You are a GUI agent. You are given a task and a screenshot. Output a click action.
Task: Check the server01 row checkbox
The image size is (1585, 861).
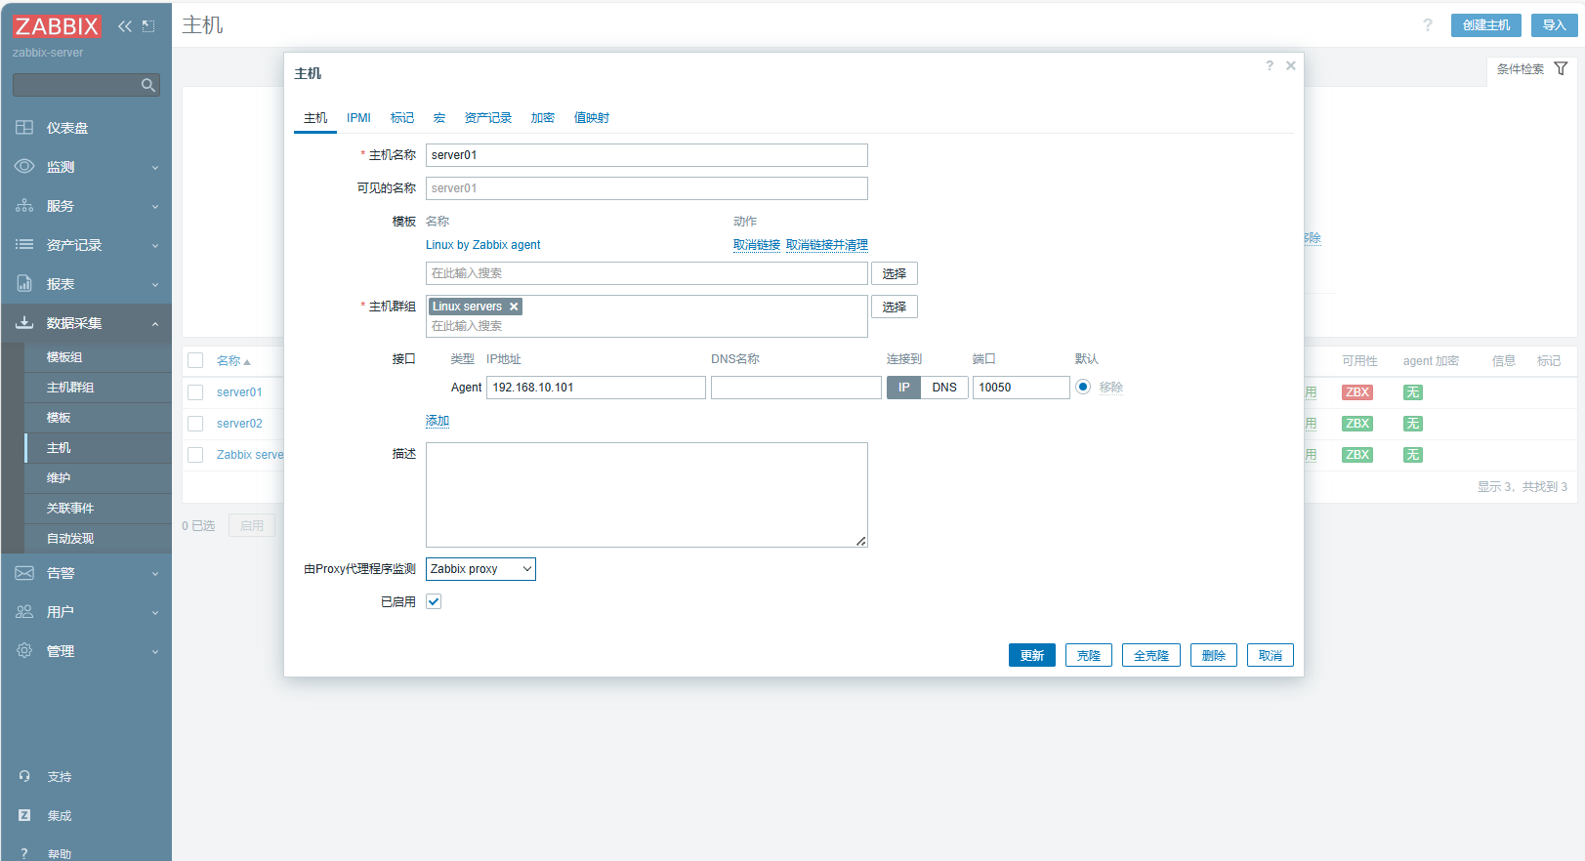click(195, 392)
